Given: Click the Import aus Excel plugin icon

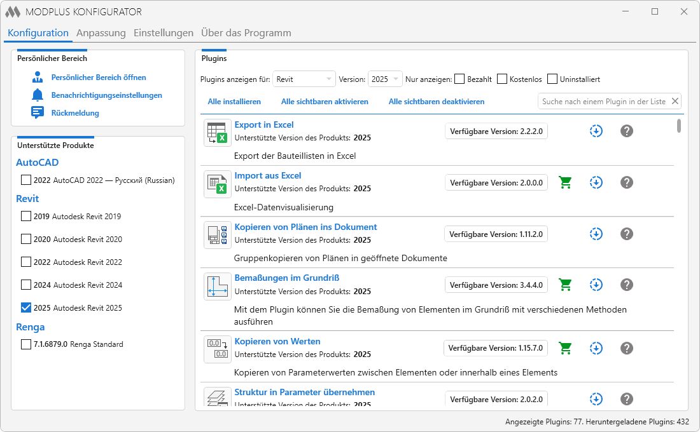Looking at the screenshot, I should [x=218, y=184].
